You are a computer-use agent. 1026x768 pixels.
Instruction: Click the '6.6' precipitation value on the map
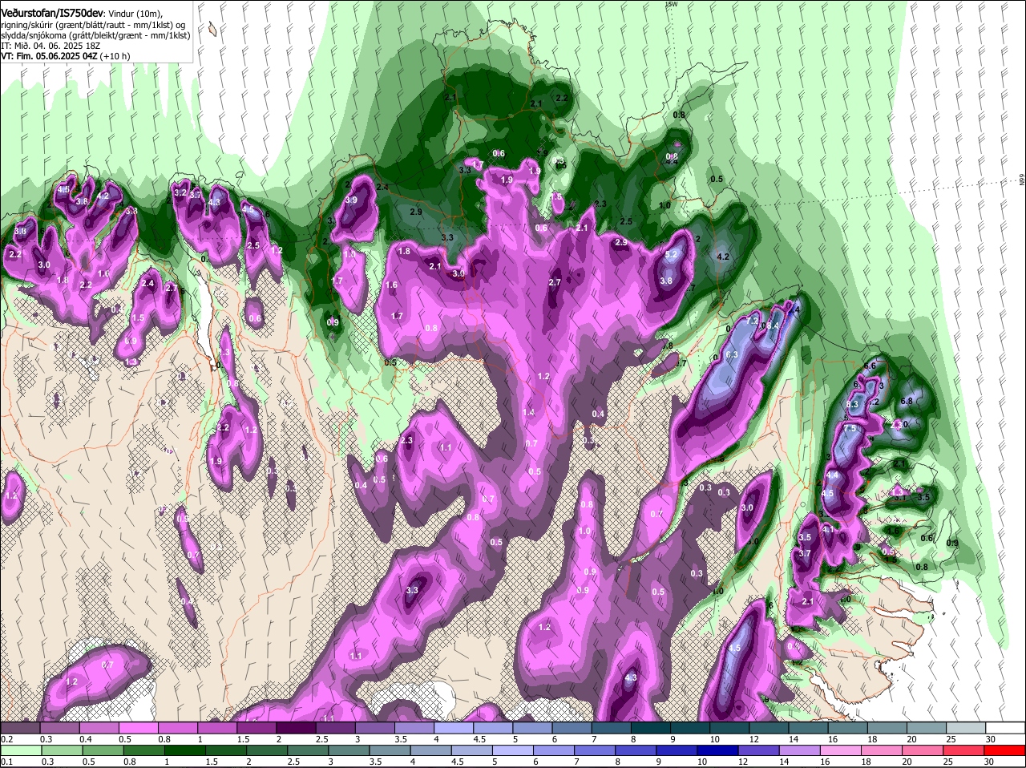pos(870,366)
